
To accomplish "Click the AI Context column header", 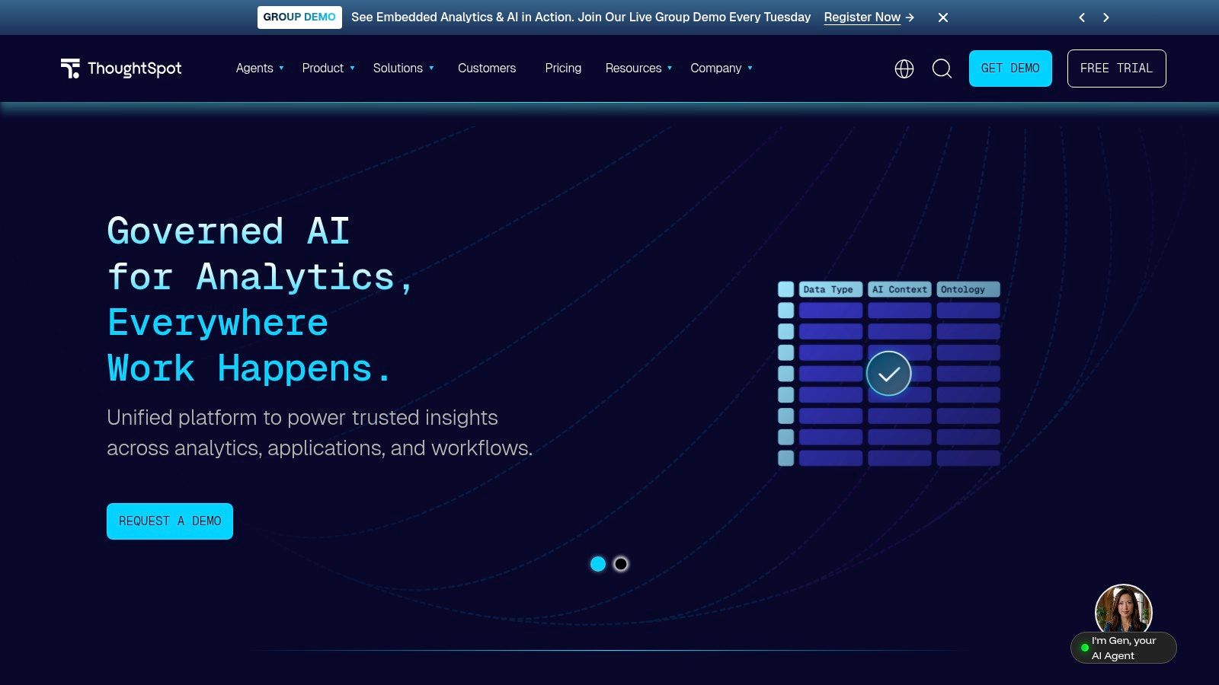I will tap(899, 289).
